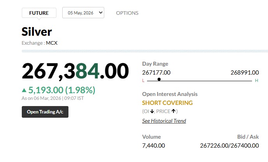Click the green H high marker

point(256,80)
